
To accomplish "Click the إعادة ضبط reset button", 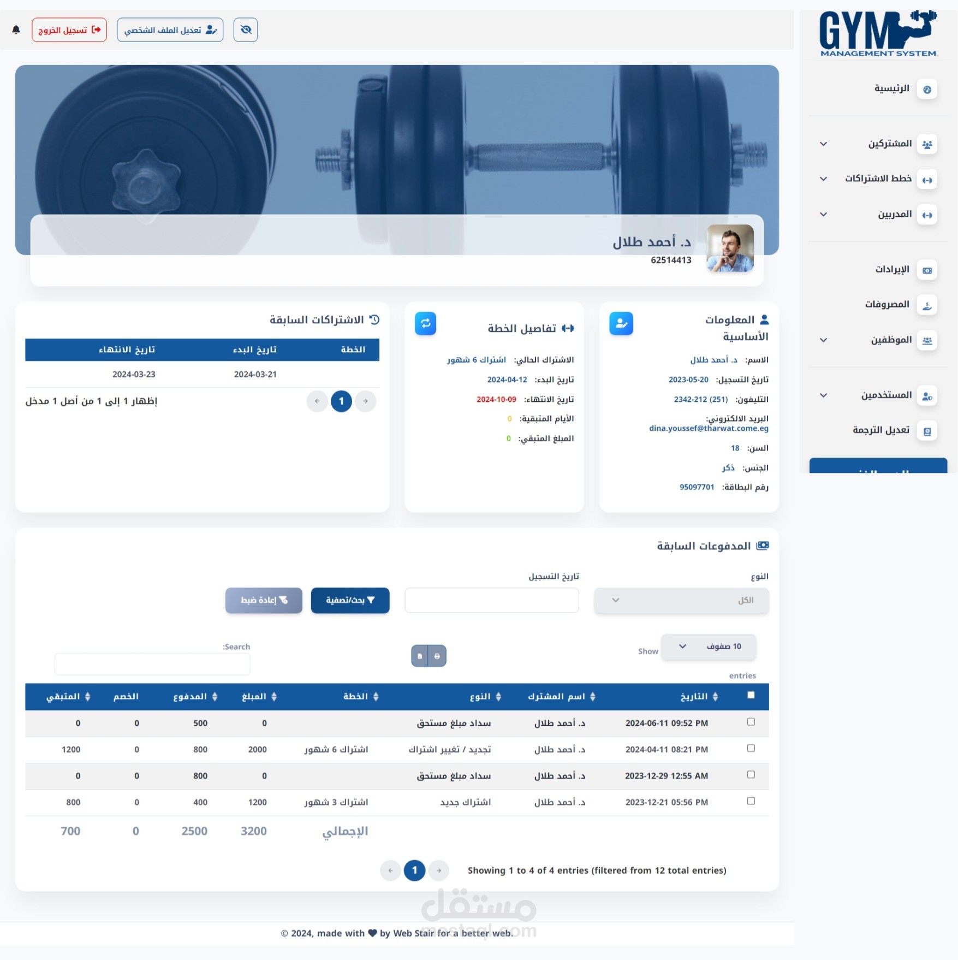I will (x=264, y=601).
